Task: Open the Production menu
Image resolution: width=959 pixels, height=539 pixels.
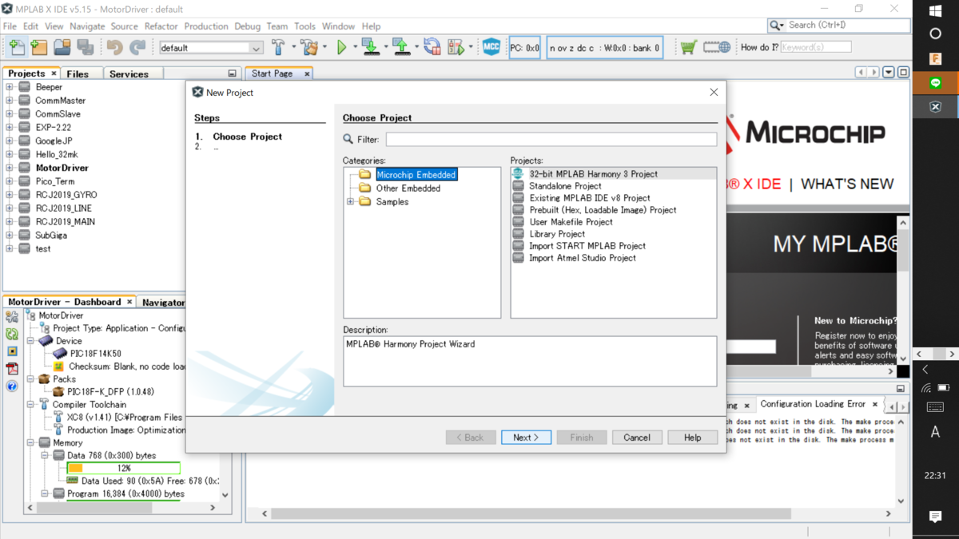Action: (206, 26)
